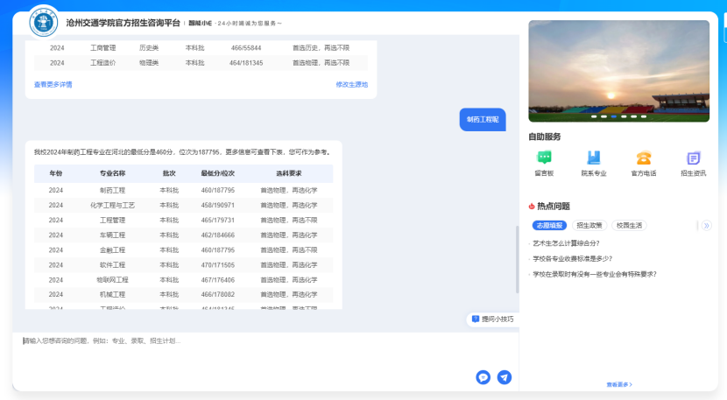Open 提问小技巧 question tips
This screenshot has width=727, height=400.
[492, 319]
